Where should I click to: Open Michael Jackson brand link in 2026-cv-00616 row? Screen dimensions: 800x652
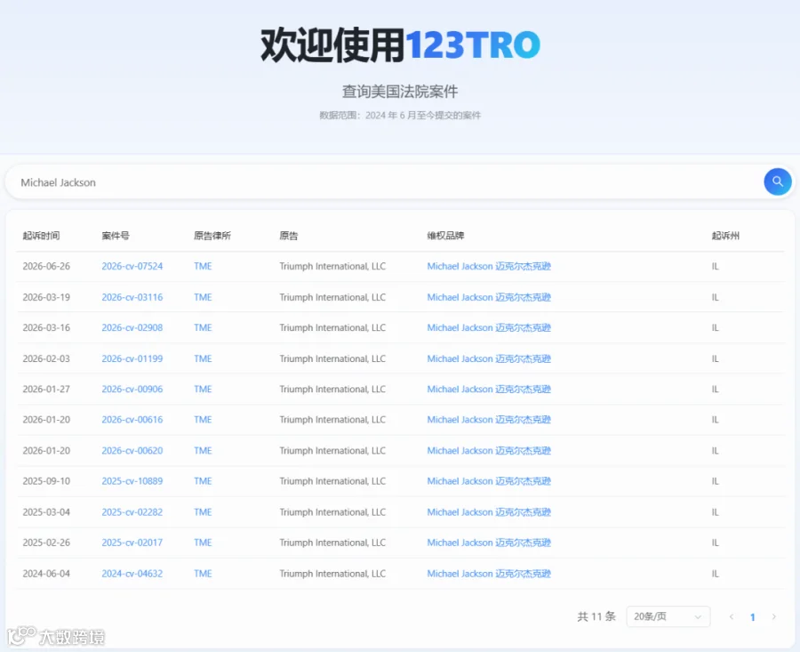pyautogui.click(x=489, y=420)
